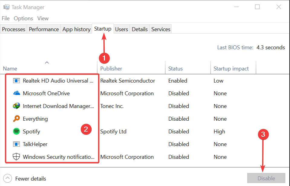Click the TalkHelper app icon

16,144
